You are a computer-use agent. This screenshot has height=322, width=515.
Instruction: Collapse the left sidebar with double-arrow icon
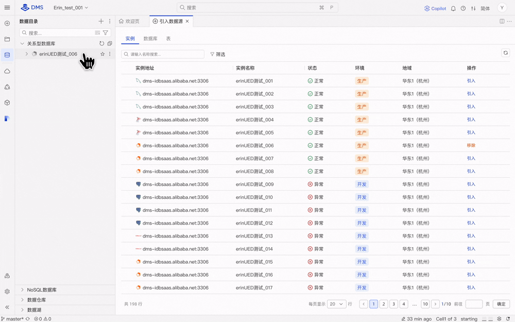(x=7, y=307)
